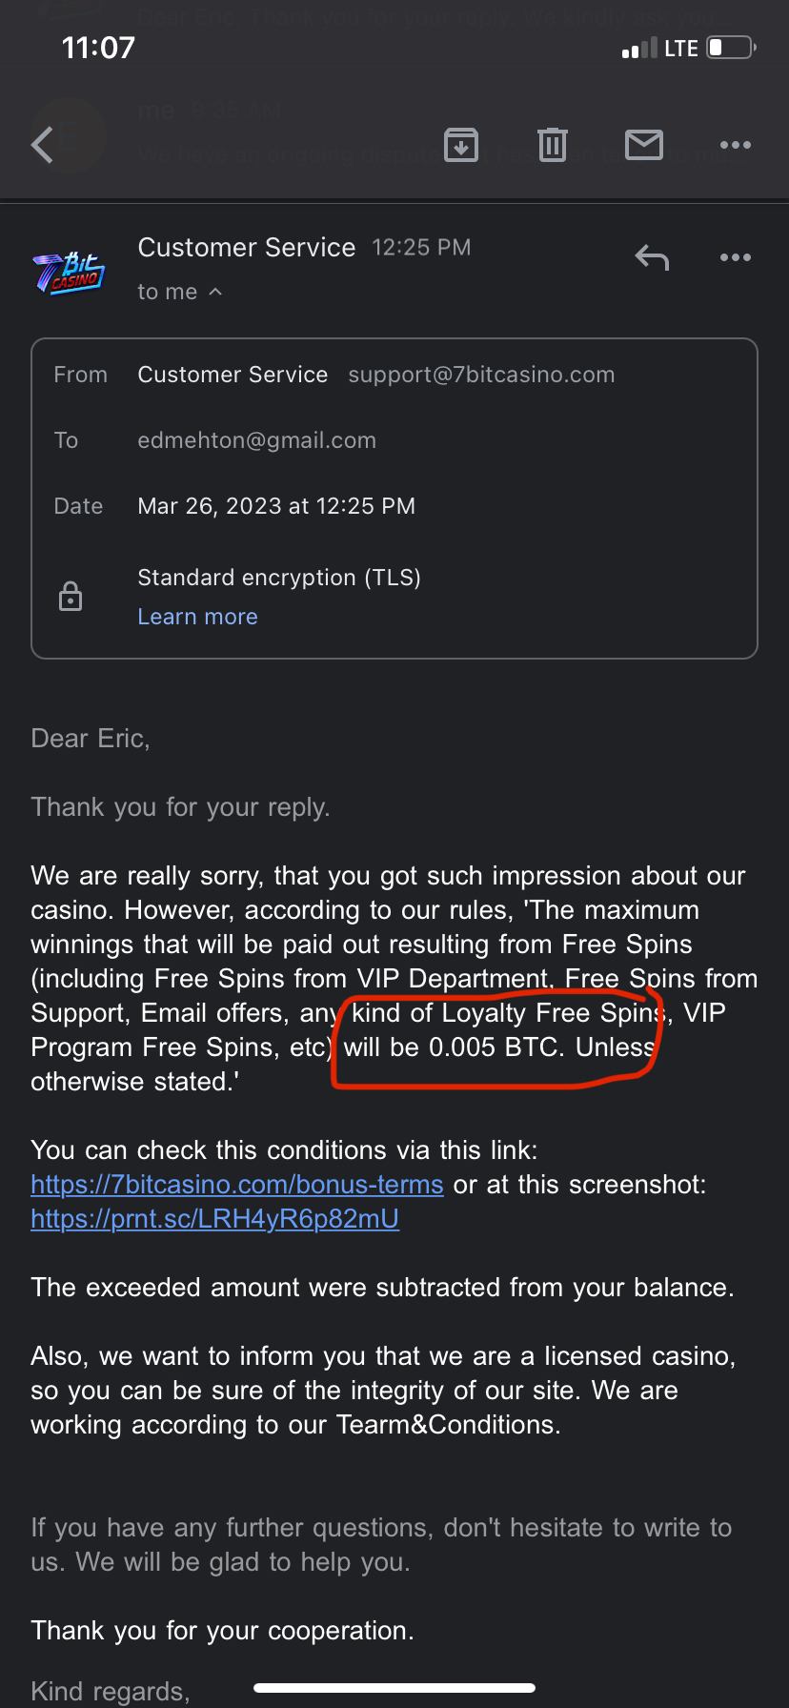The image size is (789, 1708).
Task: Archive this email using the archive icon
Action: [x=461, y=145]
